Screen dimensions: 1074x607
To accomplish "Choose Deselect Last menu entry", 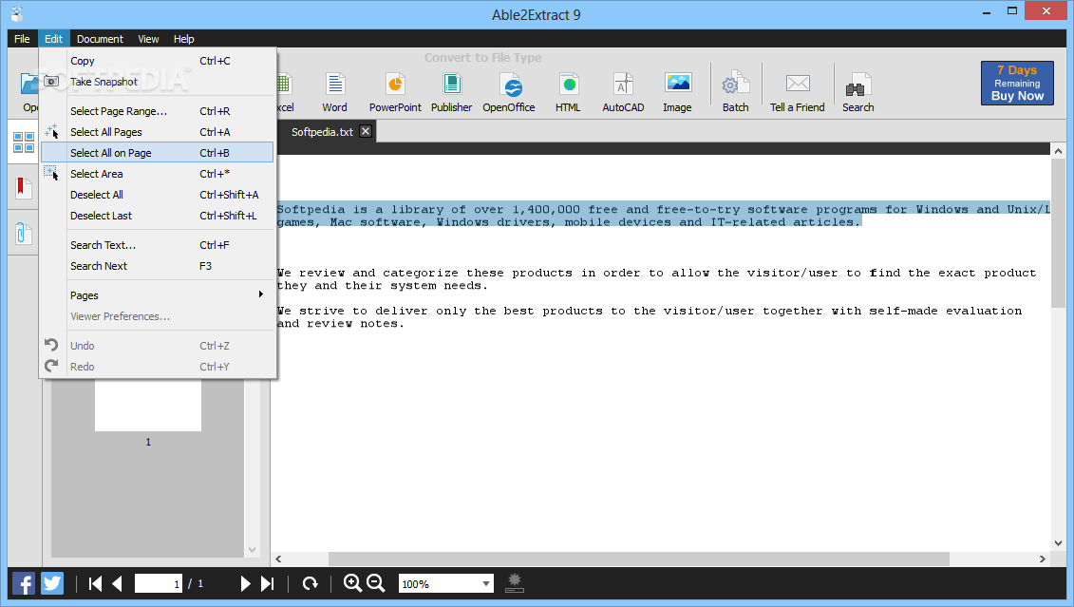I will tap(158, 216).
